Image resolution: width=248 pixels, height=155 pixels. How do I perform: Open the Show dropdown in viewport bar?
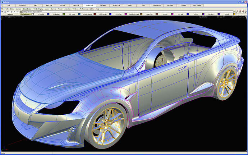point(235,17)
